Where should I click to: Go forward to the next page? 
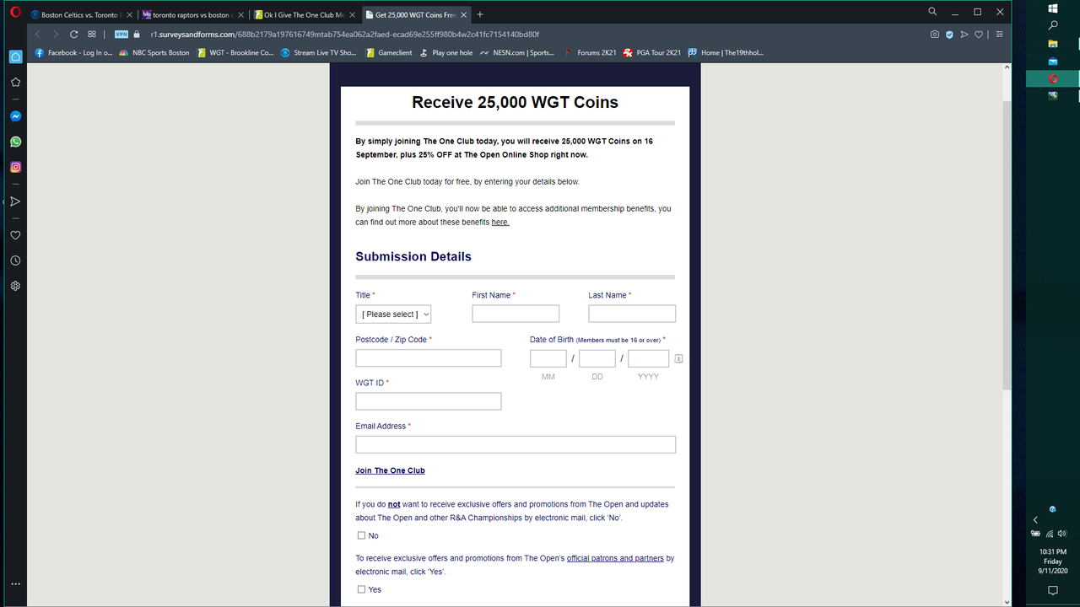pyautogui.click(x=56, y=34)
